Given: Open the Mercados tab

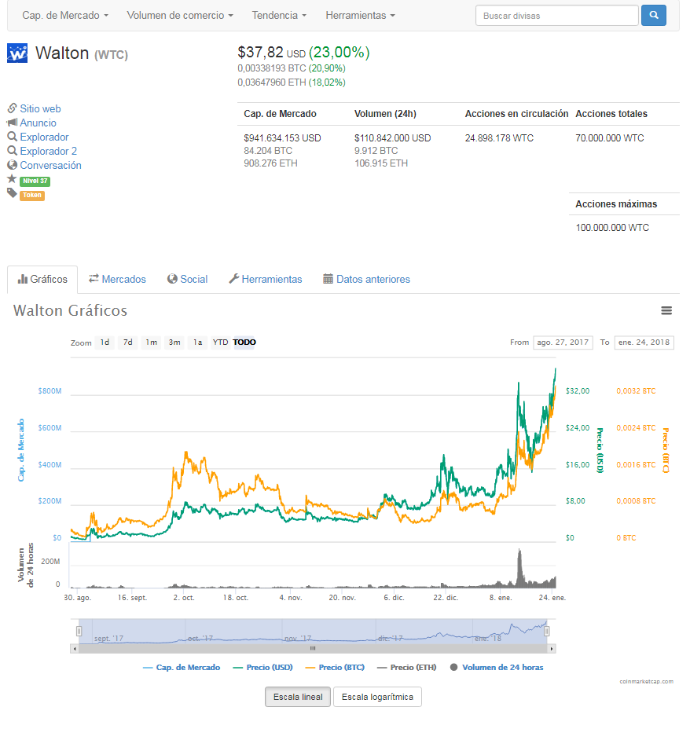Looking at the screenshot, I should (x=117, y=280).
